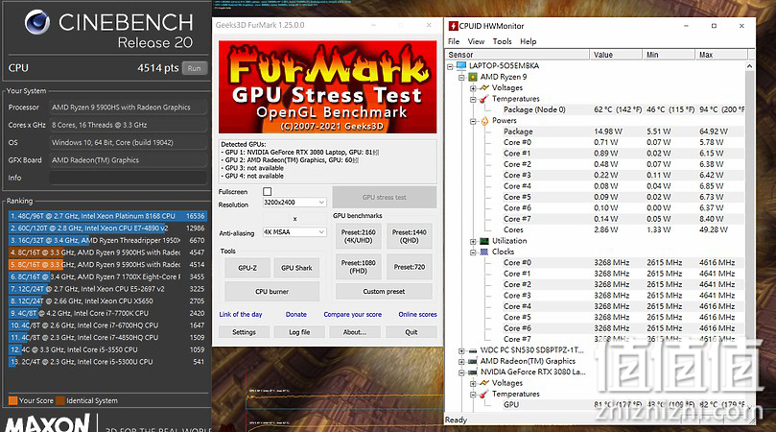Expand the Ryzen 9 Voltages node
The width and height of the screenshot is (776, 432).
pyautogui.click(x=473, y=88)
